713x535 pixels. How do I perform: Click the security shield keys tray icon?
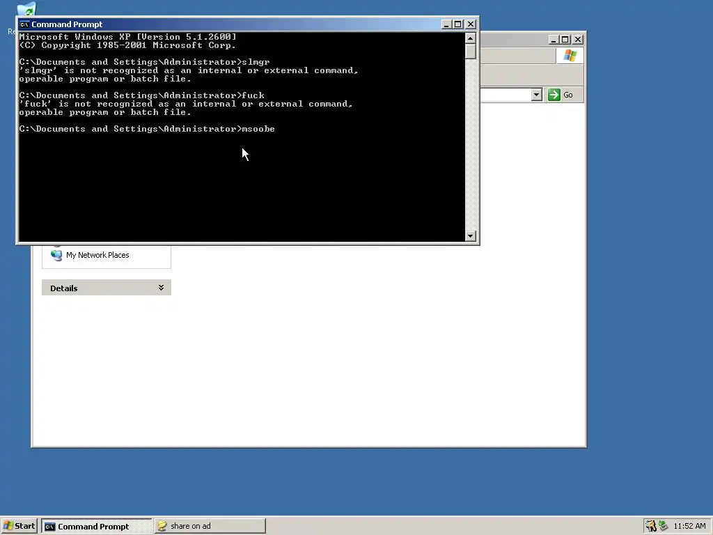coord(651,526)
